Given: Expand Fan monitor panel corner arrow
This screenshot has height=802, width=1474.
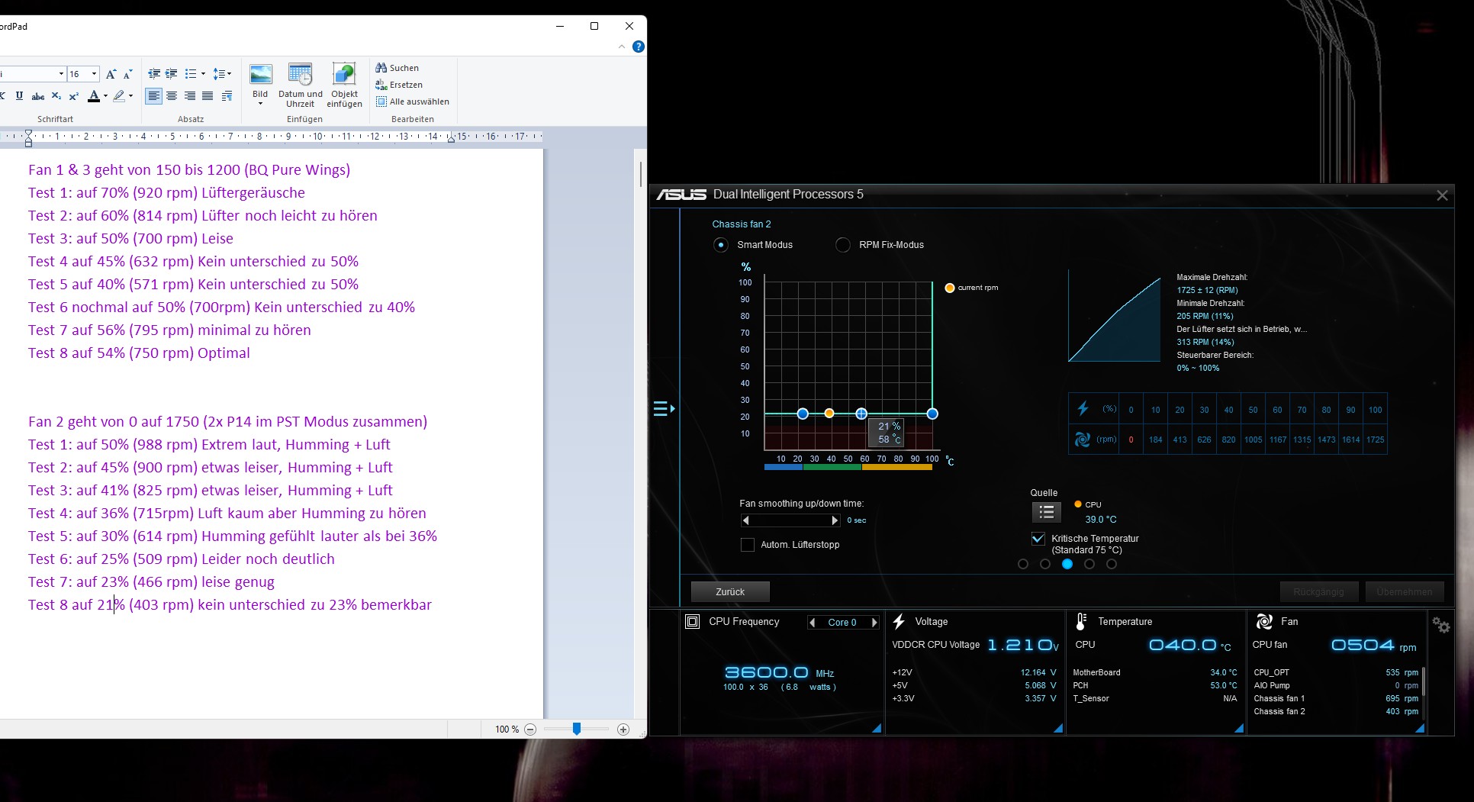Looking at the screenshot, I should click(1420, 729).
